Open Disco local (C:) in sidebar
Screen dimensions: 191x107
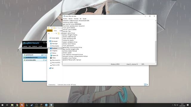click(x=55, y=60)
